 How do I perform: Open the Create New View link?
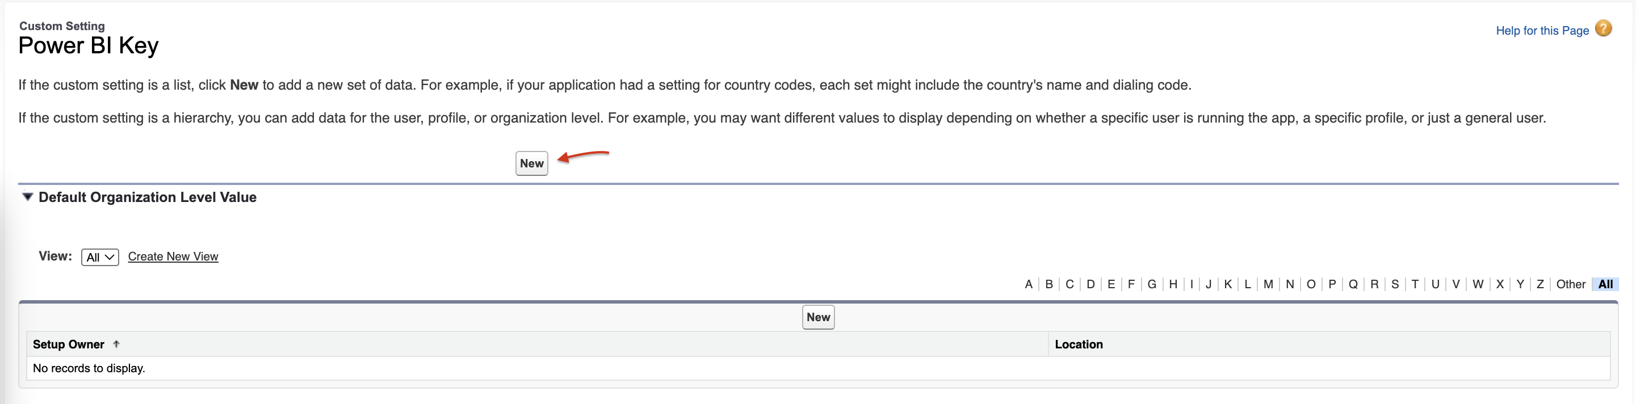173,256
